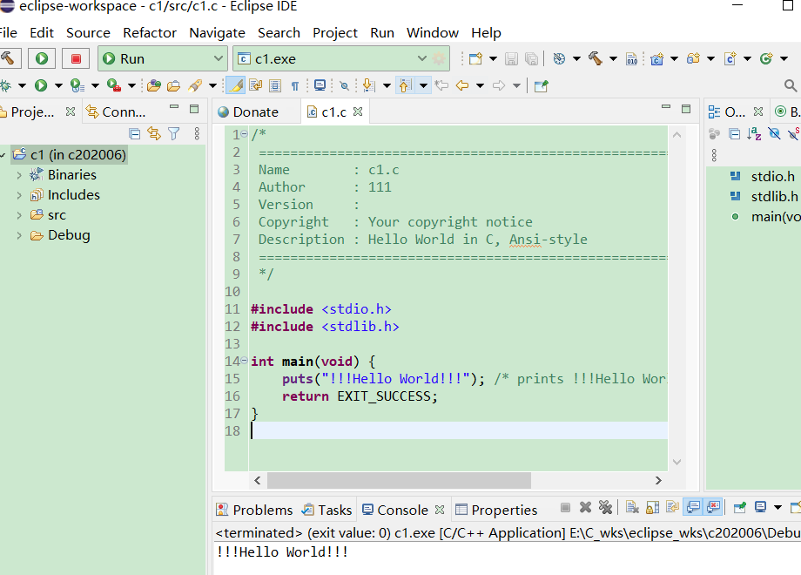Run the c1.exe launch configuration
Viewport: 801px width, 575px height.
click(42, 57)
